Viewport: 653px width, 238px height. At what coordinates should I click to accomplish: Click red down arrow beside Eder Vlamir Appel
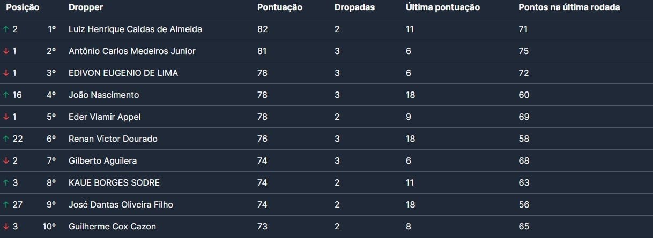click(6, 117)
